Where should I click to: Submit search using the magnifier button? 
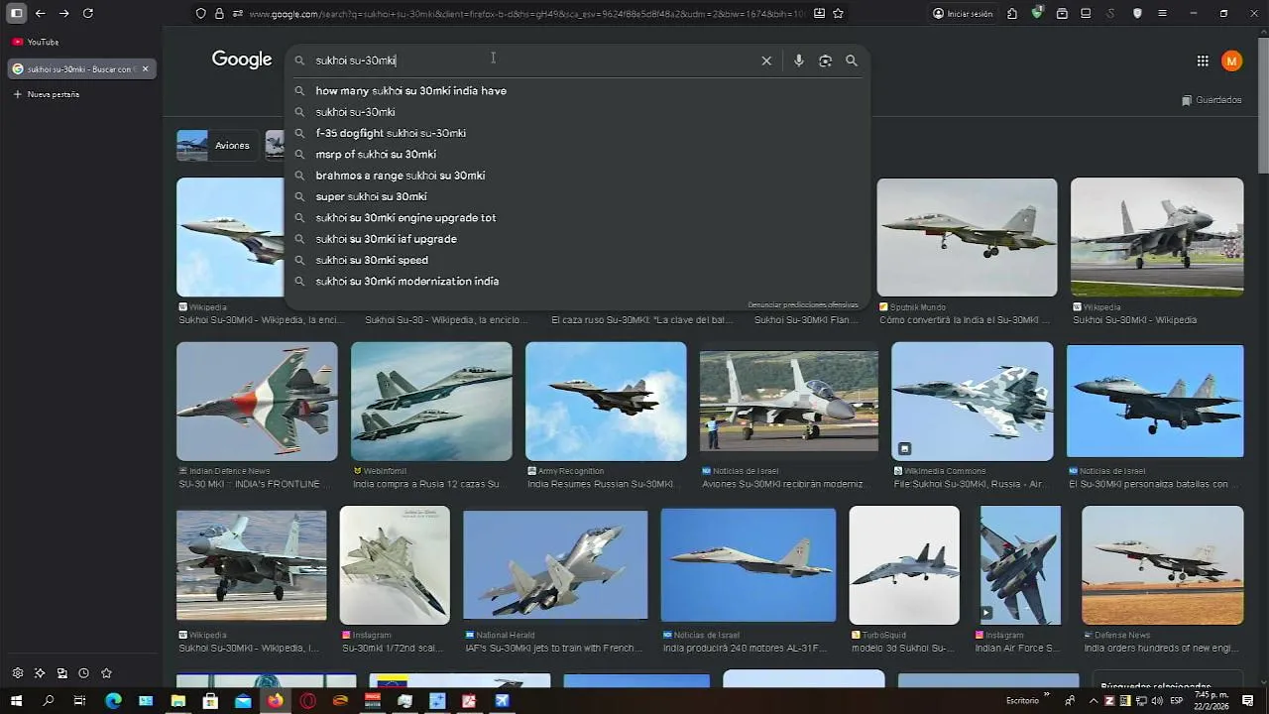[x=852, y=60]
